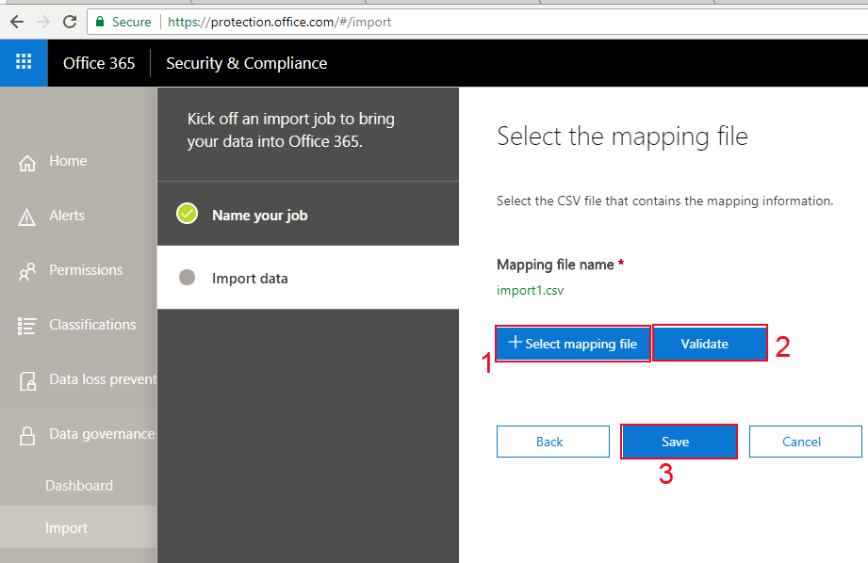868x563 pixels.
Task: Reload the page with refresh icon
Action: click(x=70, y=21)
